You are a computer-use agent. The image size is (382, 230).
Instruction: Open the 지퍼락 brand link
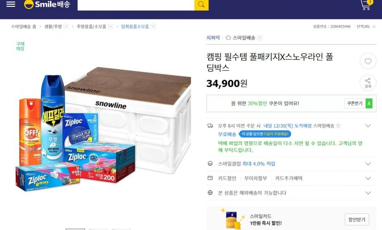[x=213, y=37]
